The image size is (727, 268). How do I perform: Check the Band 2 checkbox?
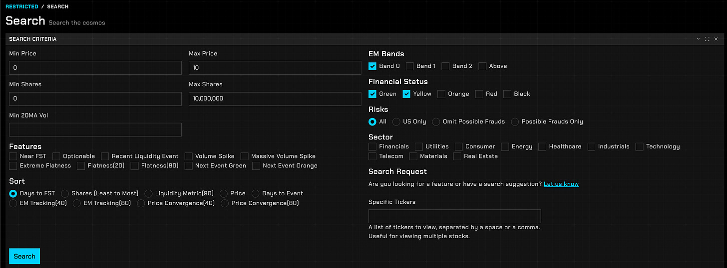tap(446, 66)
